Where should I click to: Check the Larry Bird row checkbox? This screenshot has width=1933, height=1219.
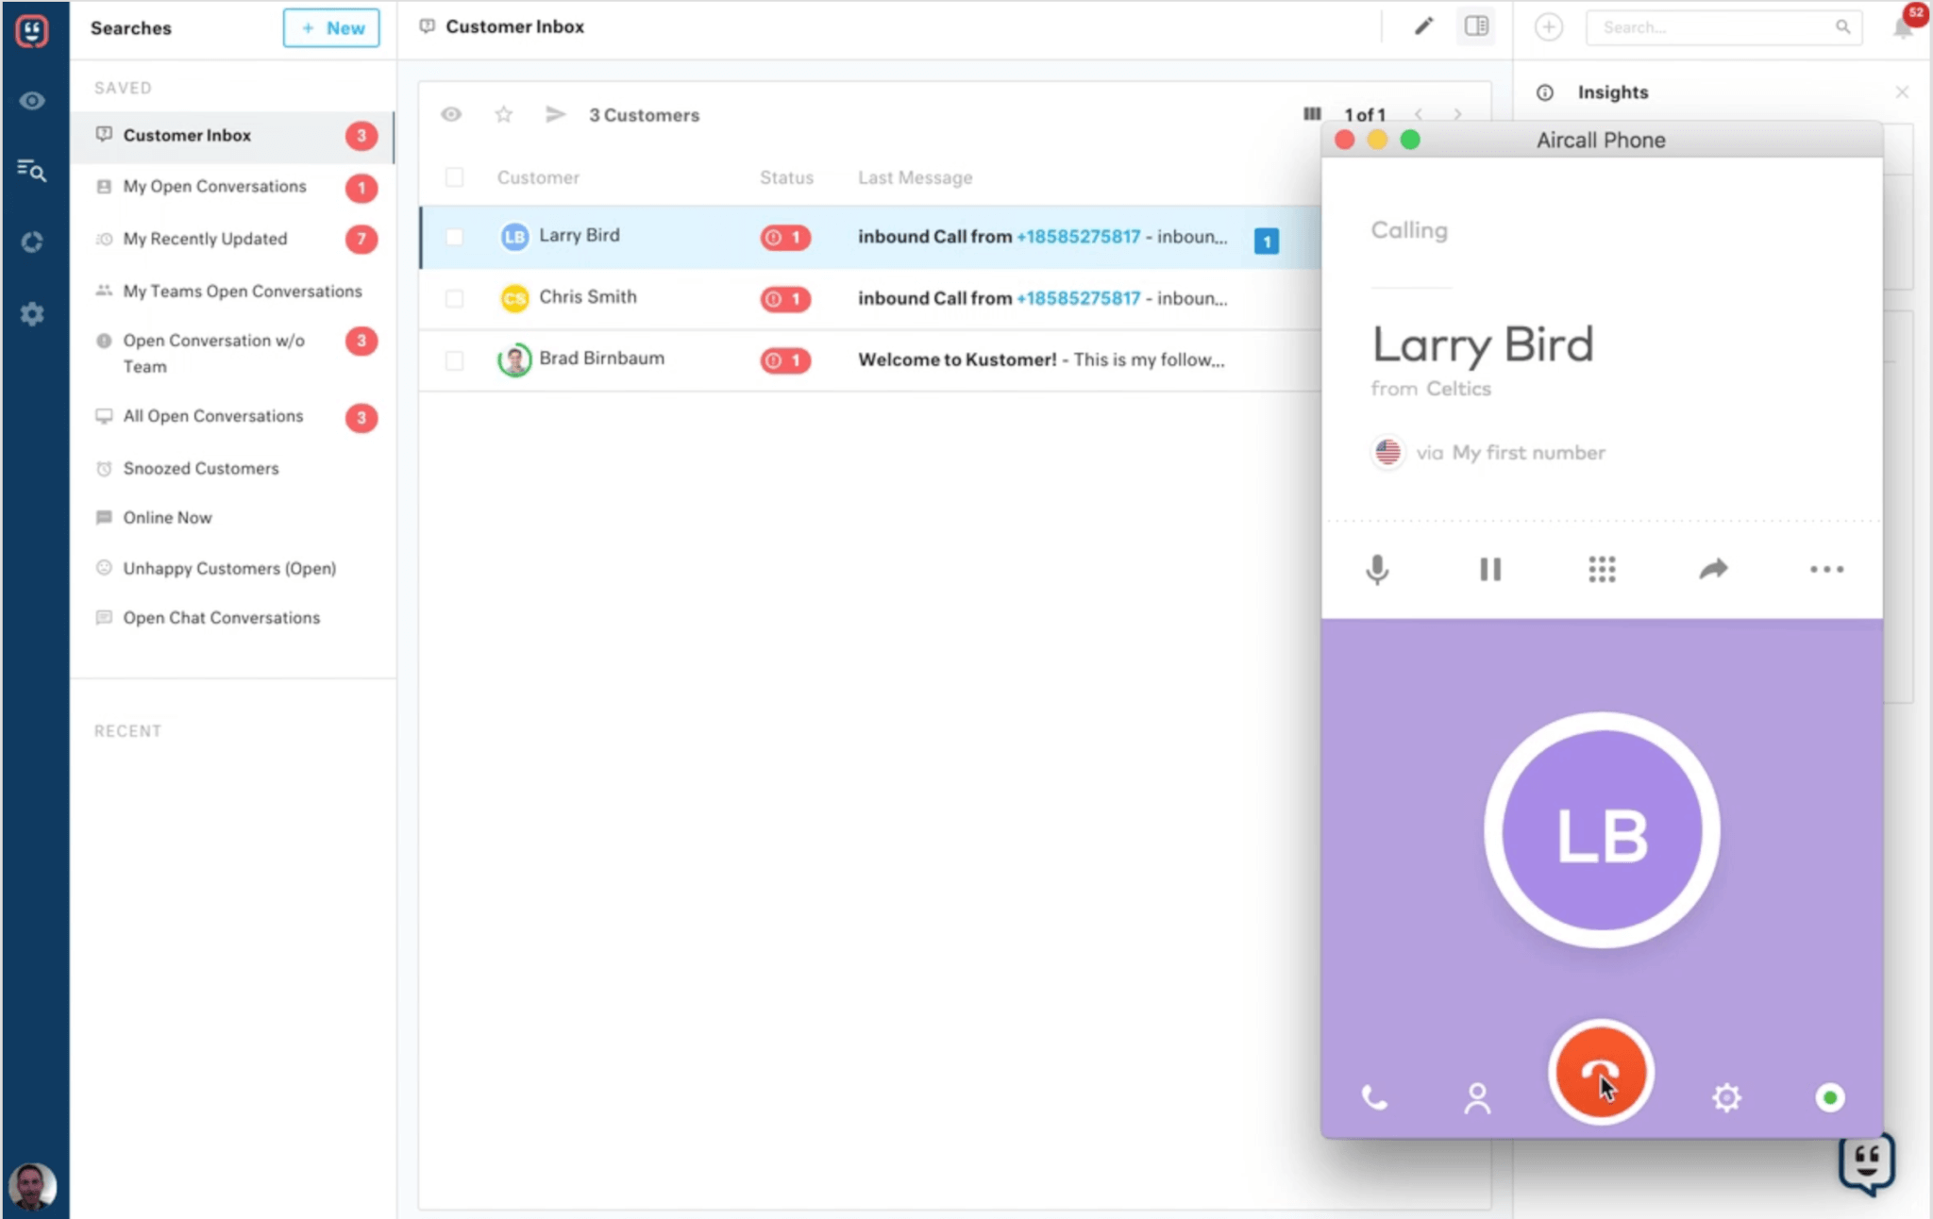454,237
